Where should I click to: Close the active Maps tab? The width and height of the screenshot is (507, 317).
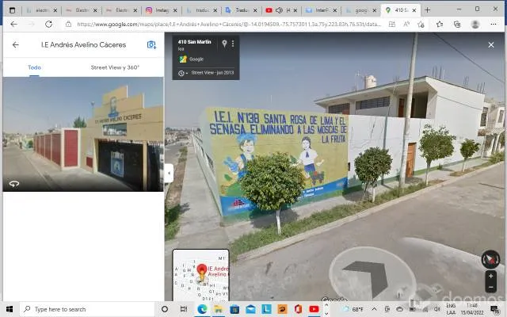[x=414, y=10]
